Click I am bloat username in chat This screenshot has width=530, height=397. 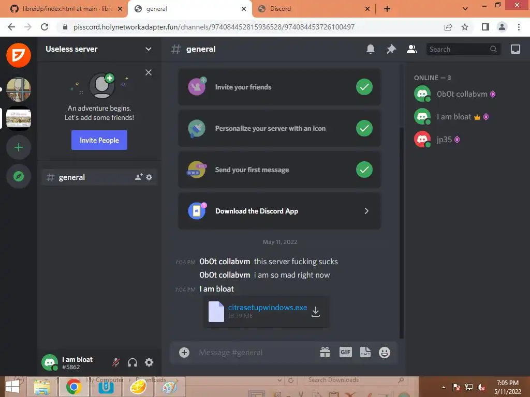[x=216, y=289]
